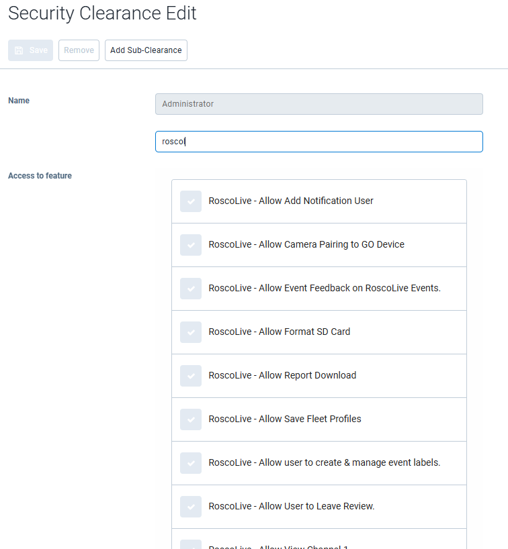The width and height of the screenshot is (508, 549).
Task: Select the Allow Add Notification User row label
Action: coord(291,201)
